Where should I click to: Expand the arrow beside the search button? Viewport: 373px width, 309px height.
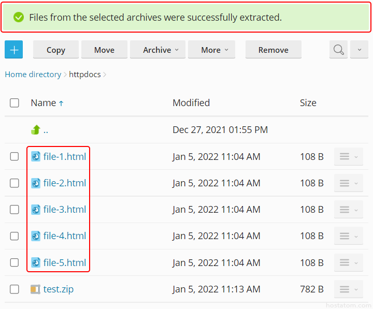coord(359,50)
